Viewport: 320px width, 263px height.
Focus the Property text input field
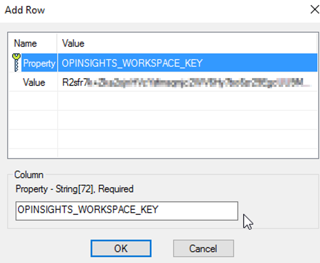[x=127, y=210]
